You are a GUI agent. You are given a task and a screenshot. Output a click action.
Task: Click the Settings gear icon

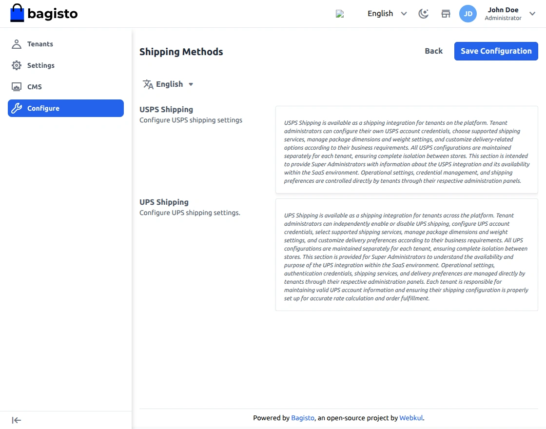point(17,65)
